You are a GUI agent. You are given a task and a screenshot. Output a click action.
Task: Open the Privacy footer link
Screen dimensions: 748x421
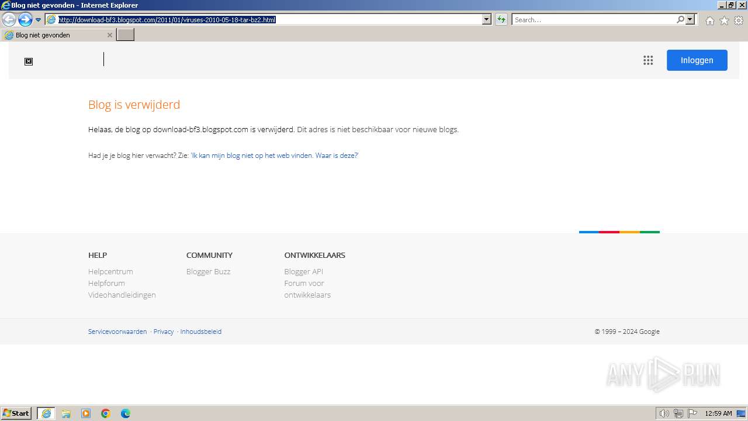[164, 332]
